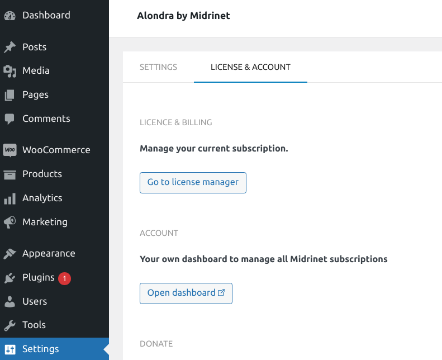
Task: Click the Comments speech bubble icon
Action: [10, 119]
